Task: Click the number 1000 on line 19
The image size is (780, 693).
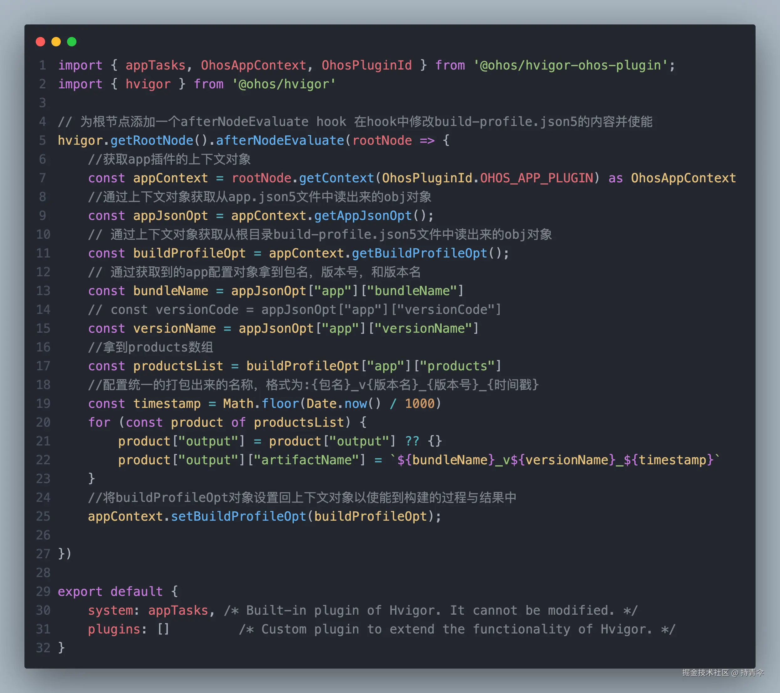Action: 419,403
